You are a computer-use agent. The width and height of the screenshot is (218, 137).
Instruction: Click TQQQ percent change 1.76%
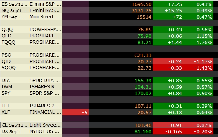pyautogui.click(x=204, y=42)
